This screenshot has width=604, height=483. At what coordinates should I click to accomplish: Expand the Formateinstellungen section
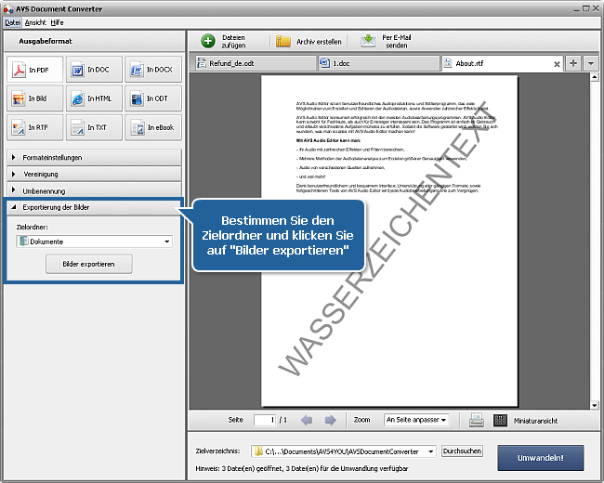tap(94, 158)
